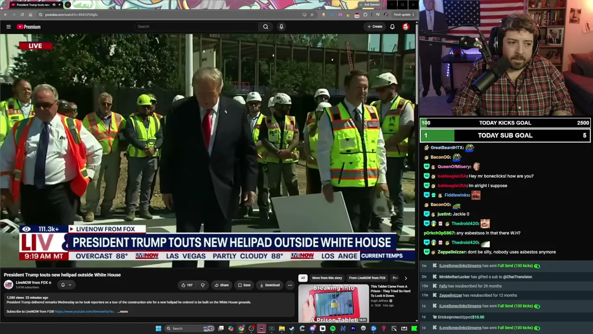593x334 pixels.
Task: Show more filter chips with right arrow
Action: pyautogui.click(x=405, y=278)
